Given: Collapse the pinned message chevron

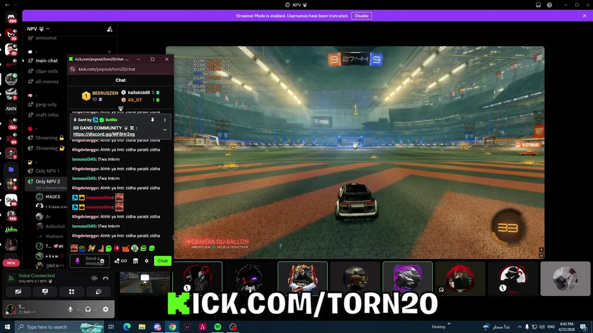Looking at the screenshot, I should pyautogui.click(x=164, y=130).
